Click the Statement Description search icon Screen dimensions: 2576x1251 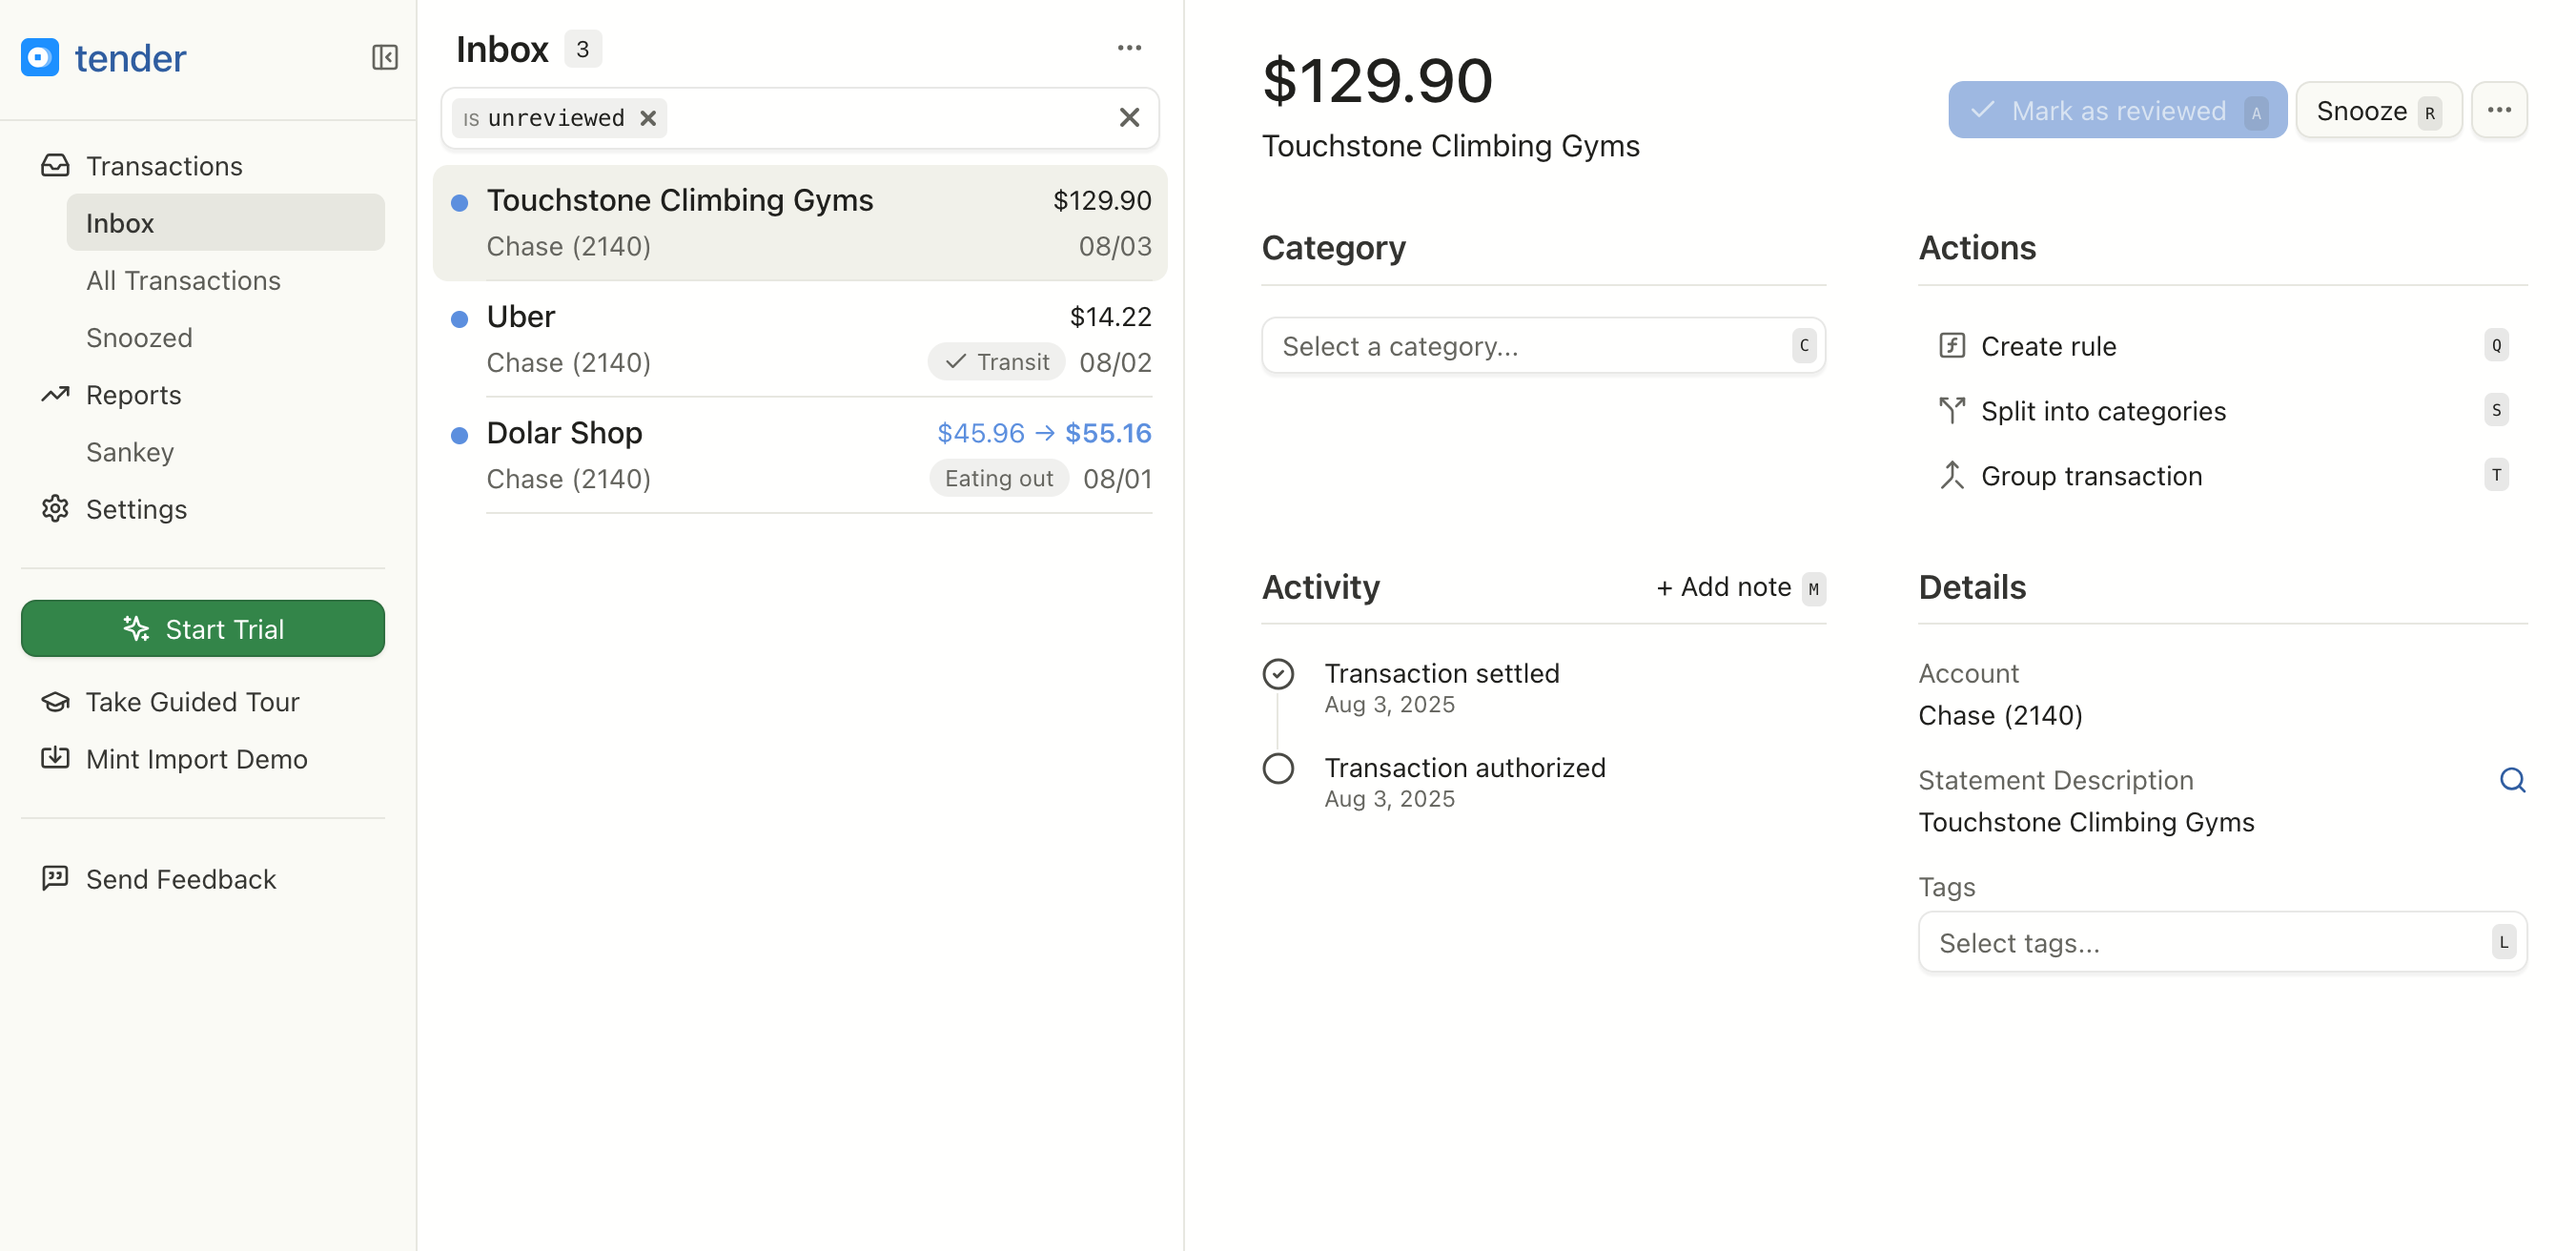tap(2511, 780)
